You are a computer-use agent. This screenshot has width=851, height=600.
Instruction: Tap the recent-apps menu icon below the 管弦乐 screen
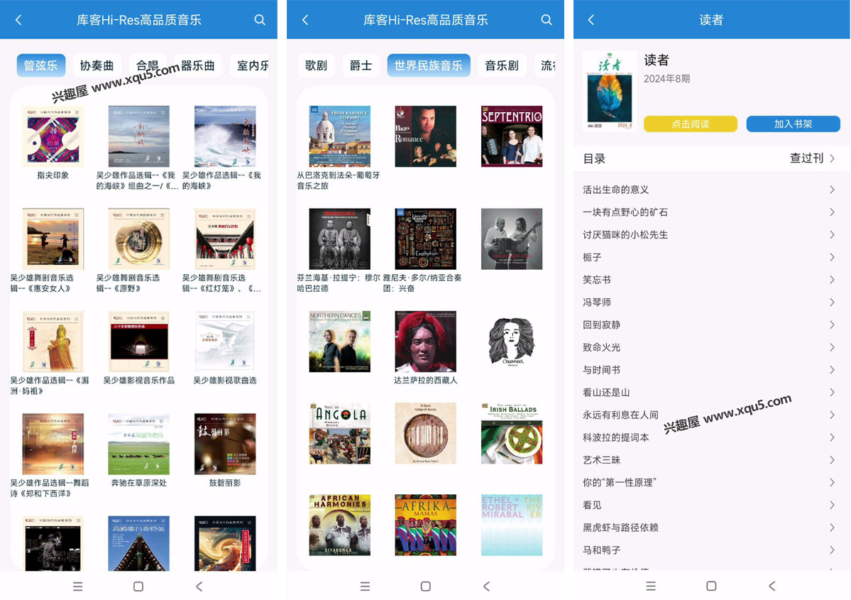(x=77, y=587)
